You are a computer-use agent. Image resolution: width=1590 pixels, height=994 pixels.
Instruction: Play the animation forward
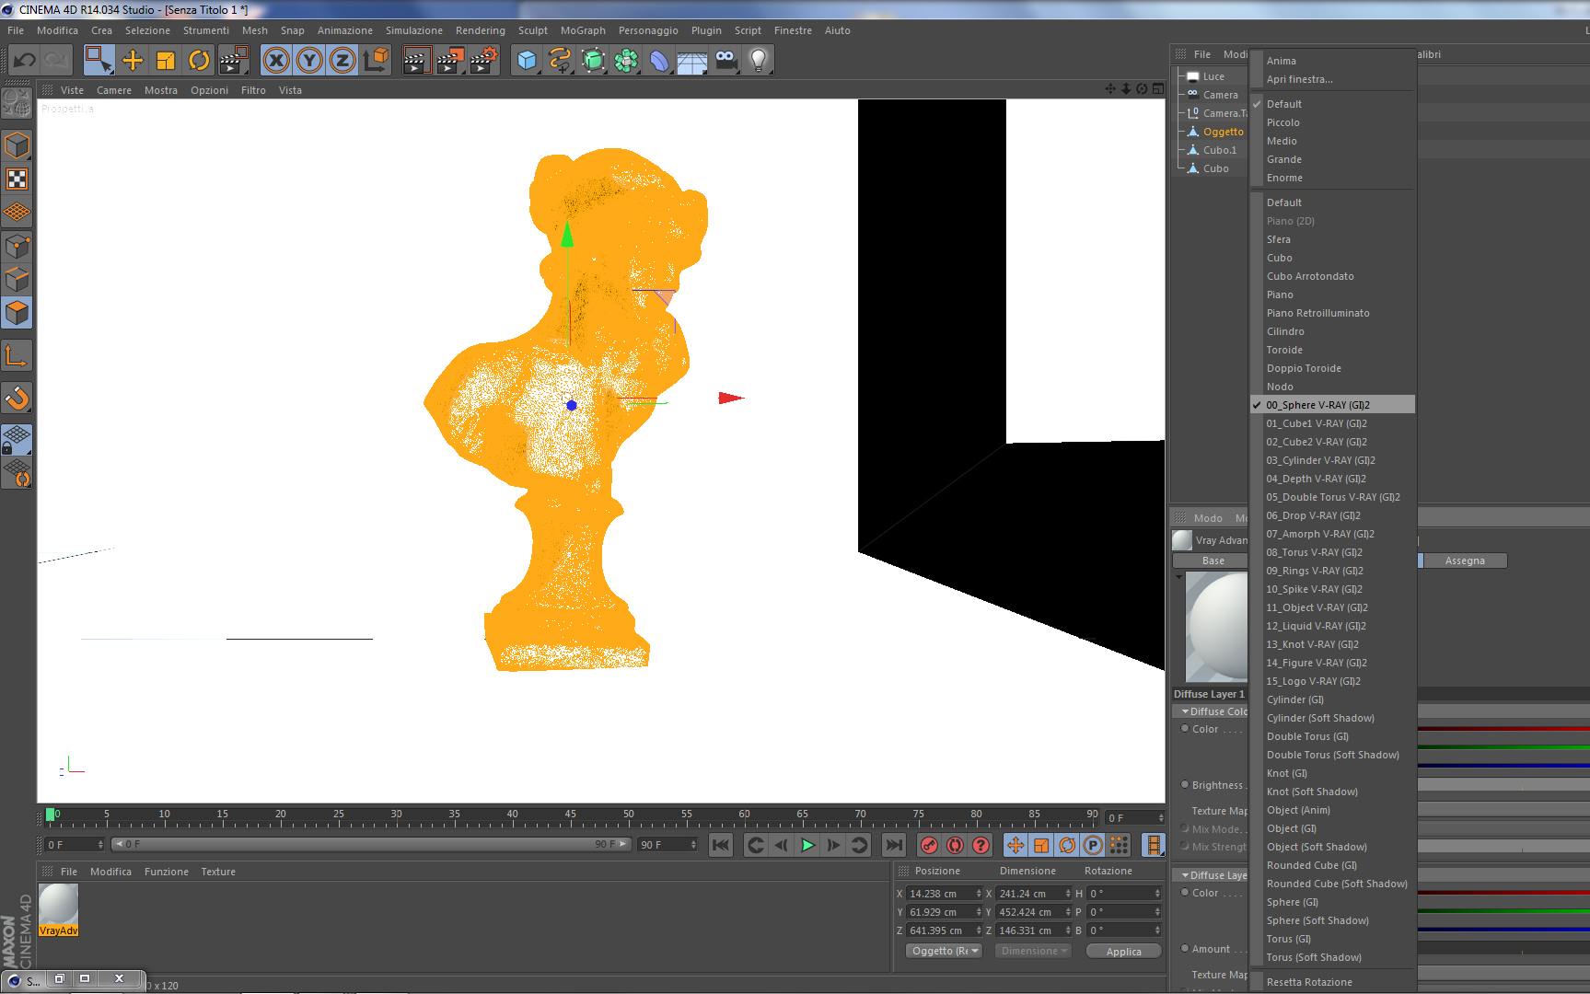[x=807, y=845]
